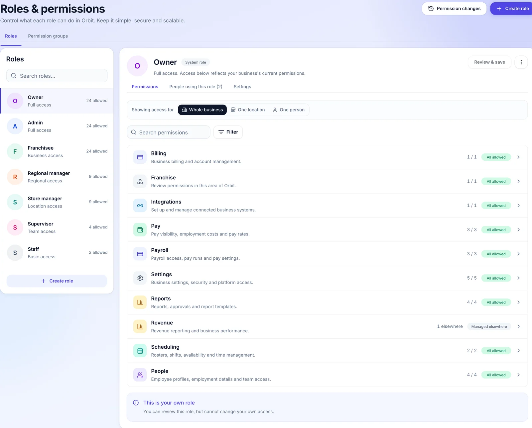The height and width of the screenshot is (428, 532).
Task: Expand the Integrations permissions chevron
Action: point(518,206)
